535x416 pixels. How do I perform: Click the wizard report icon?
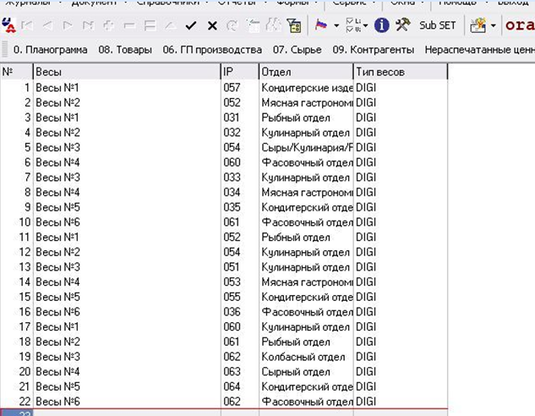click(478, 25)
